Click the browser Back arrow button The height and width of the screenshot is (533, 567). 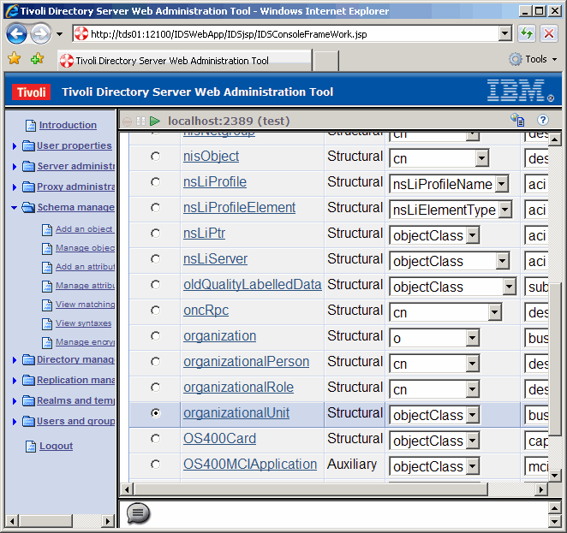tap(17, 34)
